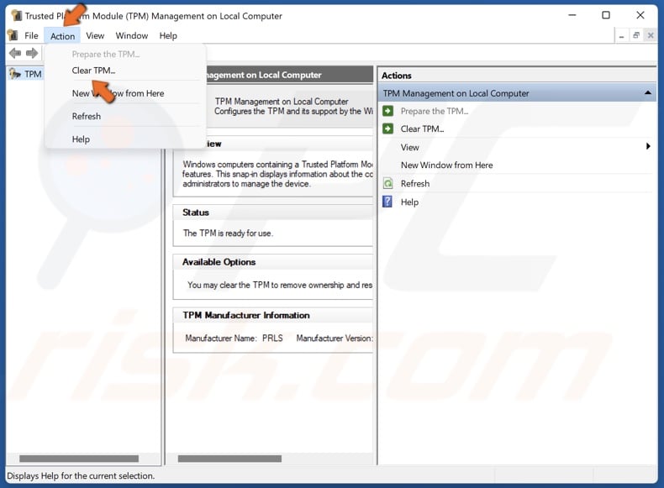Click the Help question mark icon in Actions pane
The height and width of the screenshot is (488, 664).
(387, 202)
